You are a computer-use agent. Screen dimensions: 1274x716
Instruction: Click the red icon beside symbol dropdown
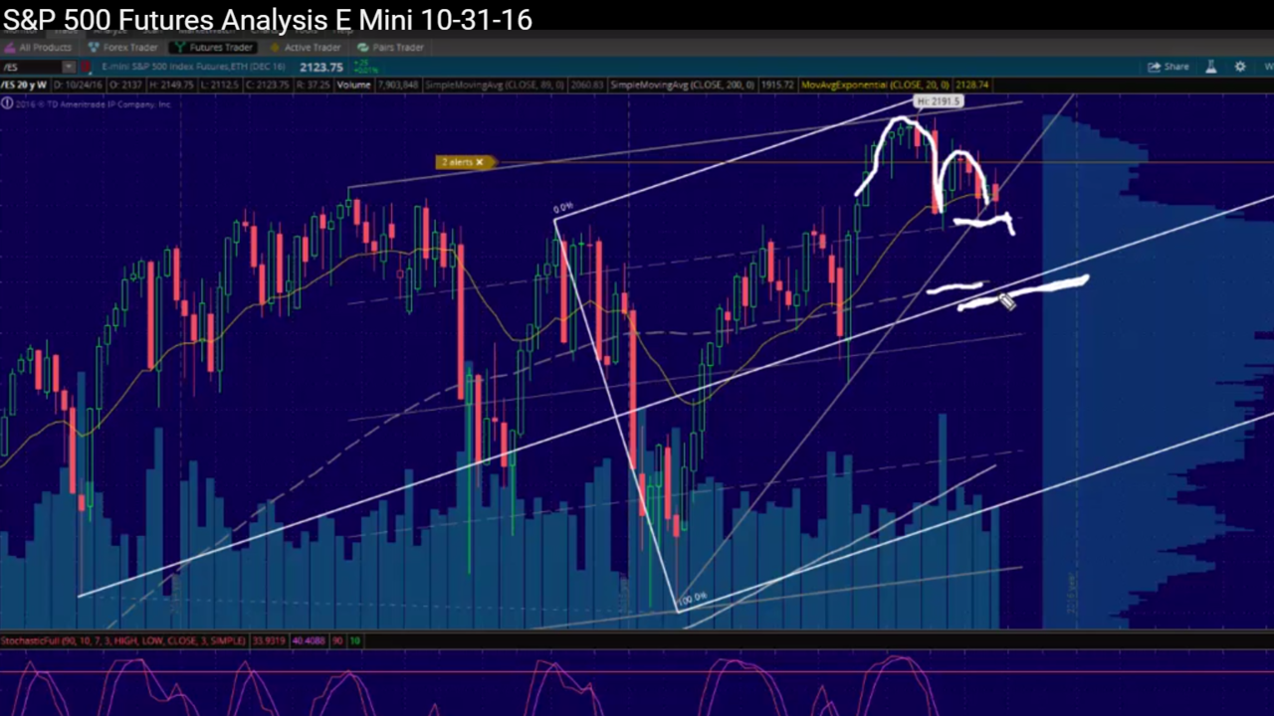[x=87, y=67]
